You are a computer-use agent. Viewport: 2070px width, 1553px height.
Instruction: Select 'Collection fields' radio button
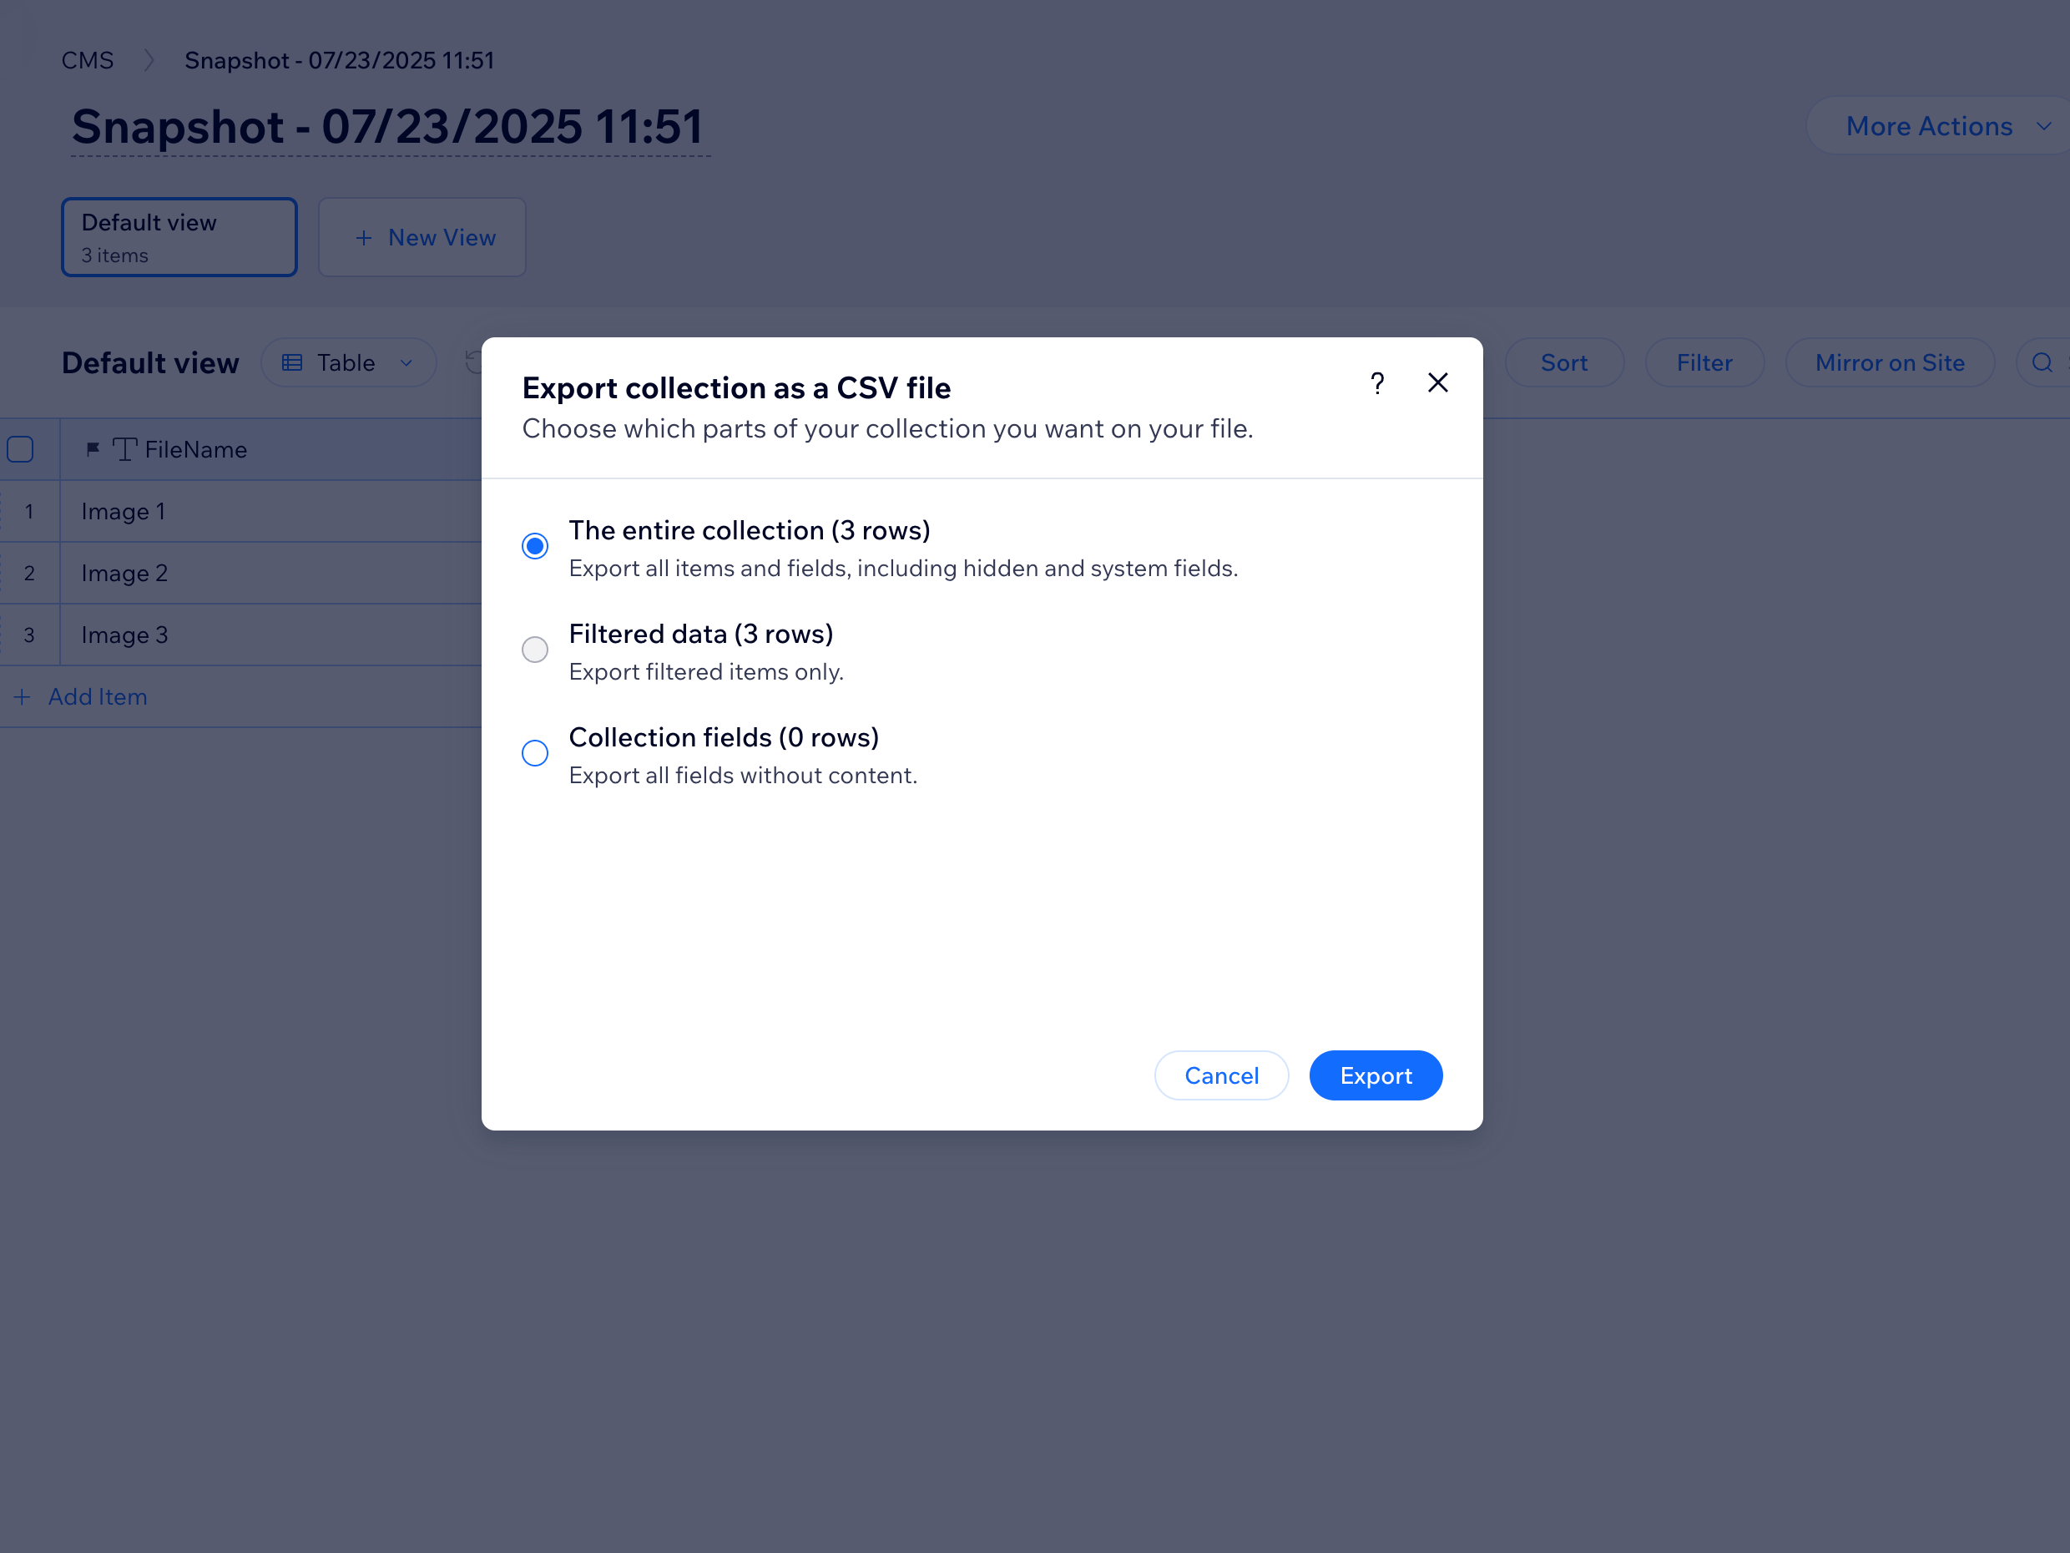535,754
